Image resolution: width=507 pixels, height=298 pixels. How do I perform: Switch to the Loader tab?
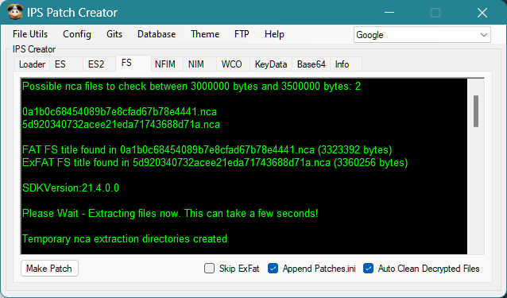point(32,64)
